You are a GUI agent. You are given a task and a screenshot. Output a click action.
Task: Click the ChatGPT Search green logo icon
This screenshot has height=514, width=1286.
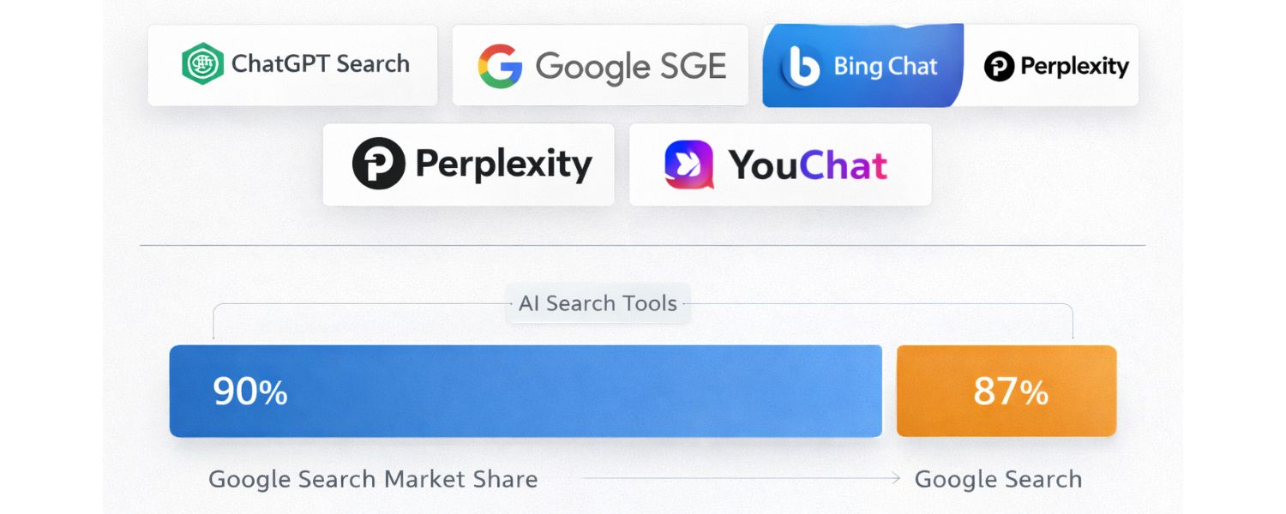click(202, 64)
